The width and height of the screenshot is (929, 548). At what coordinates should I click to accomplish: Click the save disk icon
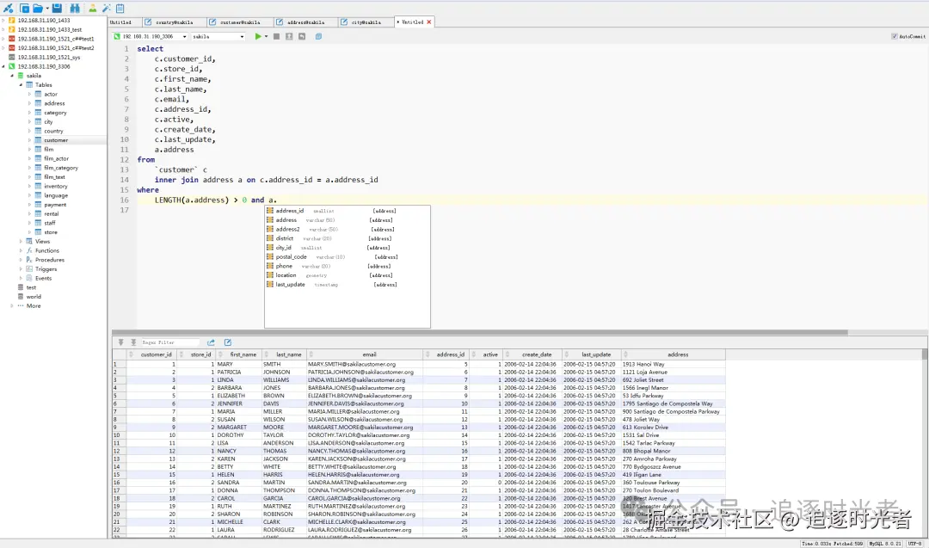pos(57,9)
